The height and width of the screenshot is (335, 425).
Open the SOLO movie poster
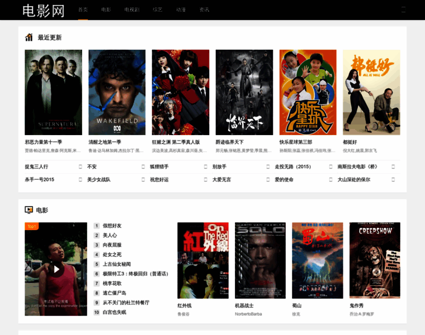coord(260,261)
